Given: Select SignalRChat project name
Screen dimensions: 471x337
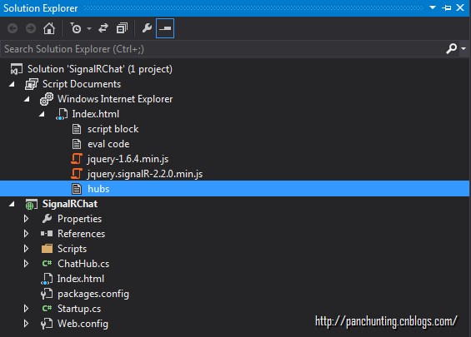Looking at the screenshot, I should click(x=70, y=204).
